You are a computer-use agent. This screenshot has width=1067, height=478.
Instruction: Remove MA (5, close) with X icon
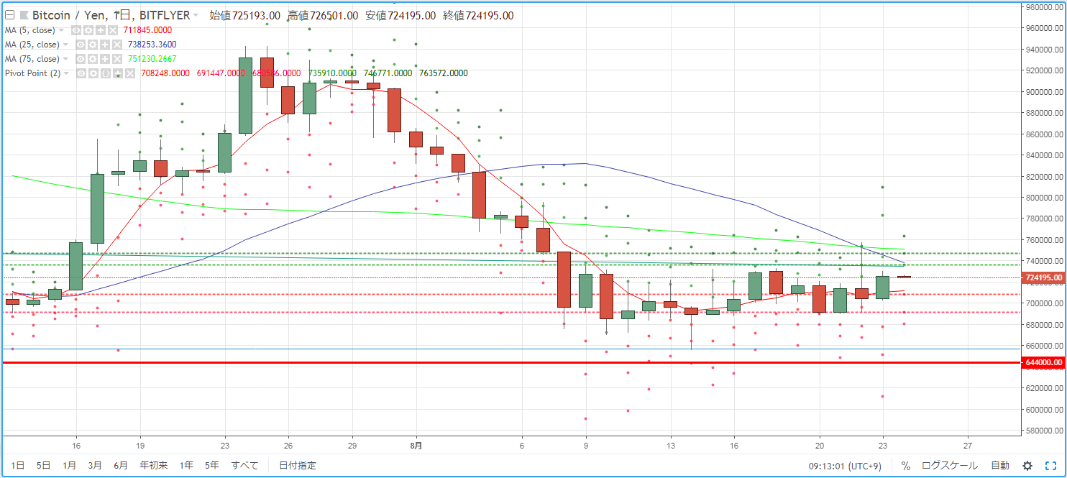(113, 30)
